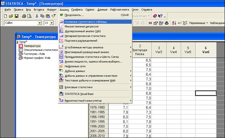Select the Var5 column header
Viewport: 225px width, 138px height.
[188, 50]
